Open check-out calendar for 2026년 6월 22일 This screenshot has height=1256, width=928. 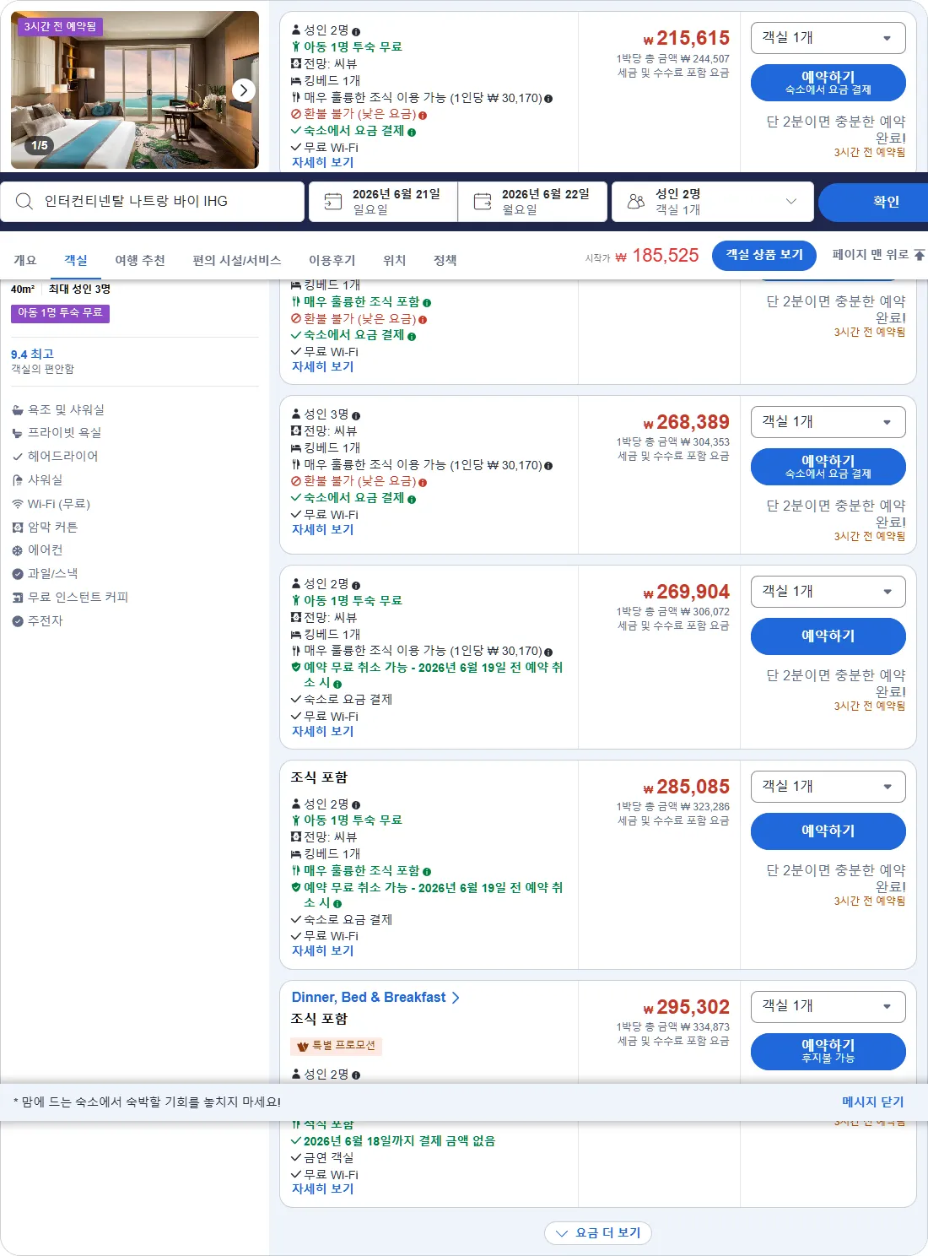532,202
